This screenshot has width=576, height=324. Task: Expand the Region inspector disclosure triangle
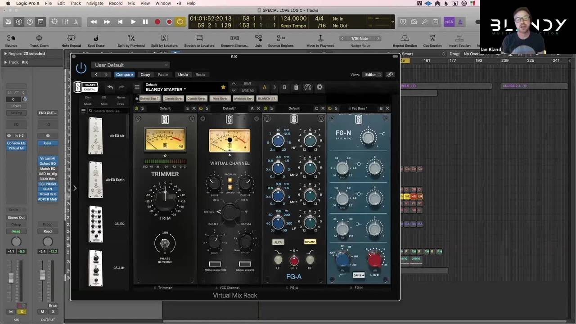(x=5, y=54)
